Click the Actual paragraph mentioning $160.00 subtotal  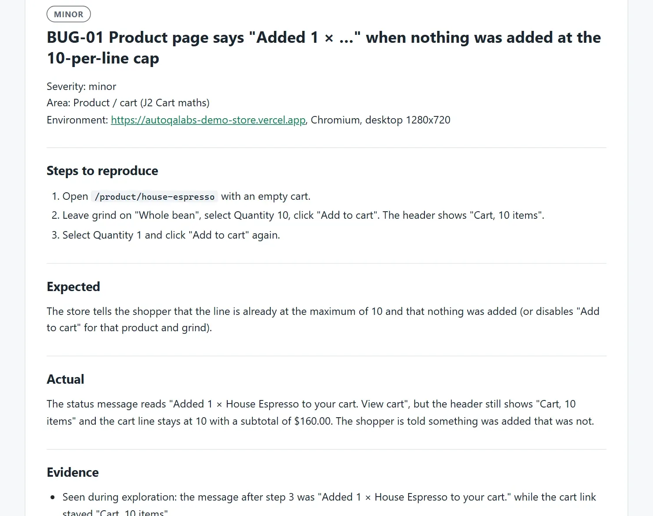point(320,412)
